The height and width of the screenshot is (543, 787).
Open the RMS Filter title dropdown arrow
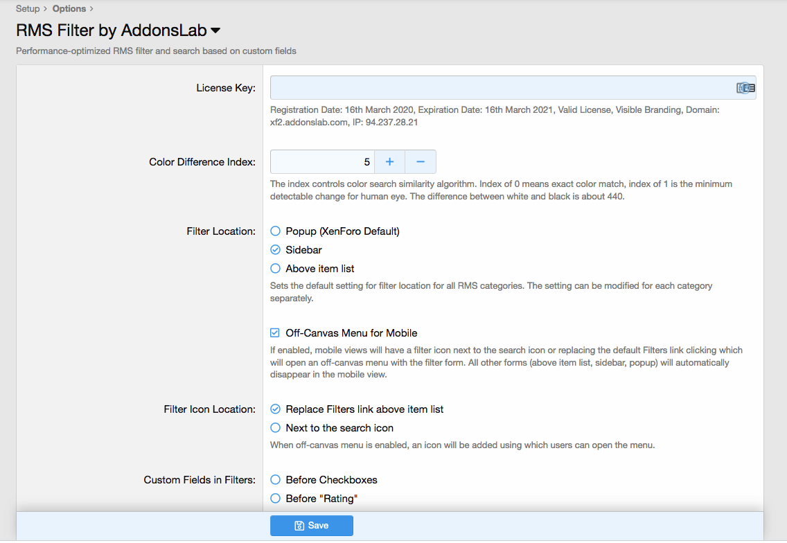pos(215,31)
